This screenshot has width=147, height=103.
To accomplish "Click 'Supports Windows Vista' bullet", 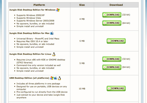I will 29,18.
